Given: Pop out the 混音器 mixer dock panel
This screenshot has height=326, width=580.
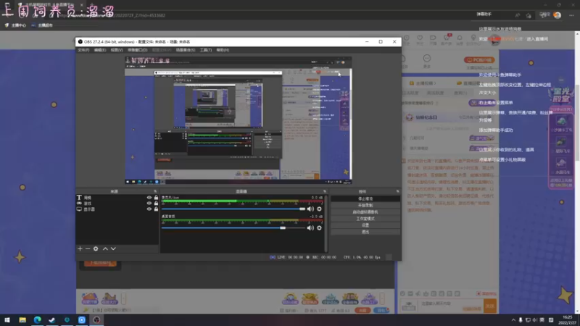Looking at the screenshot, I should pyautogui.click(x=325, y=191).
